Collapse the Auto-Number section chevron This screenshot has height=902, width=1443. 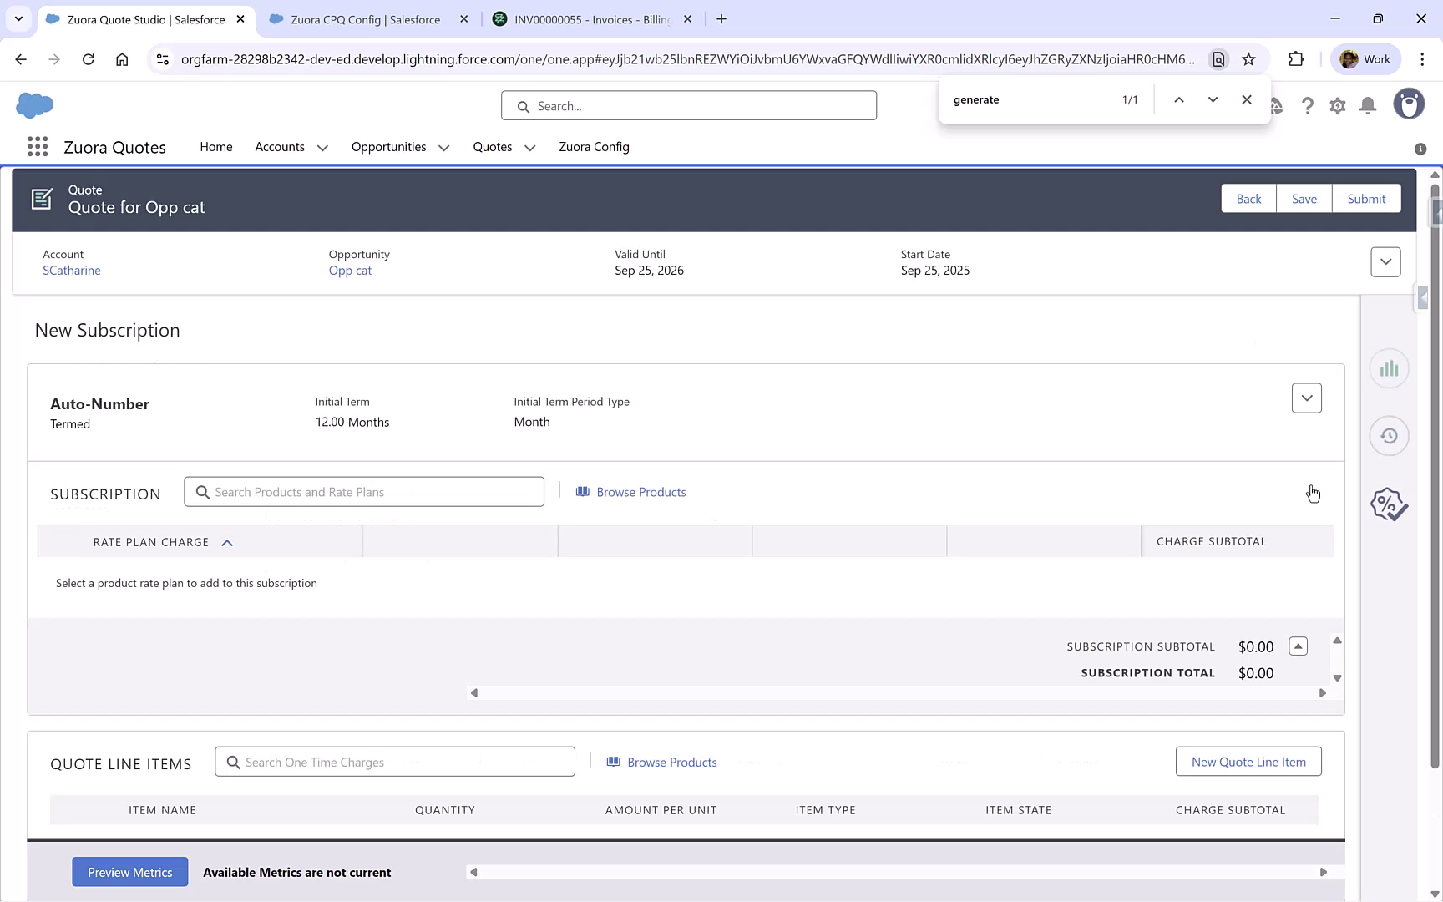point(1307,398)
